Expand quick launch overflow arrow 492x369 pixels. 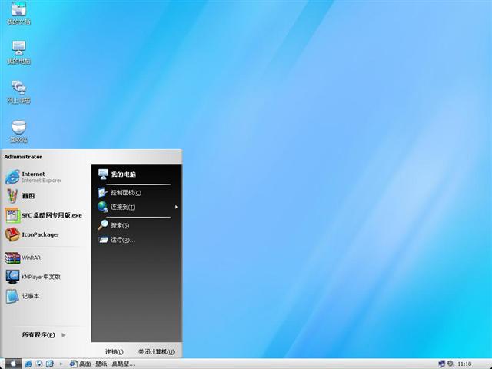tap(61, 364)
